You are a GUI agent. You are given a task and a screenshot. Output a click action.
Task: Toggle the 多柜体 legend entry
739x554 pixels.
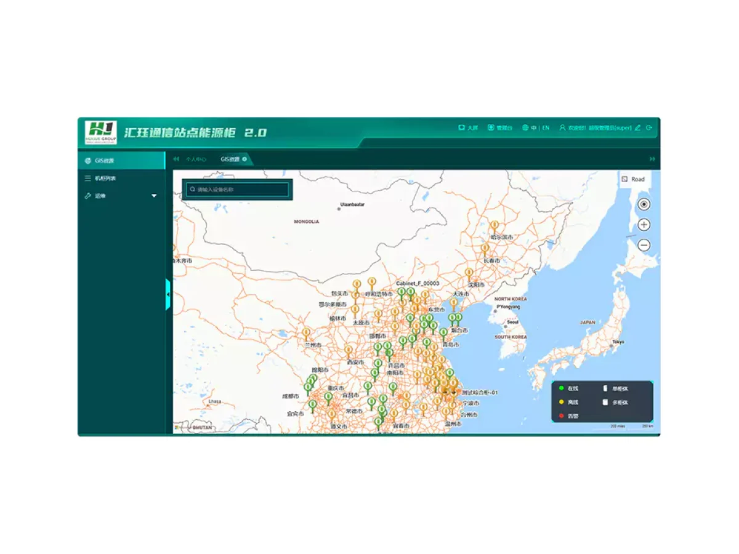616,402
